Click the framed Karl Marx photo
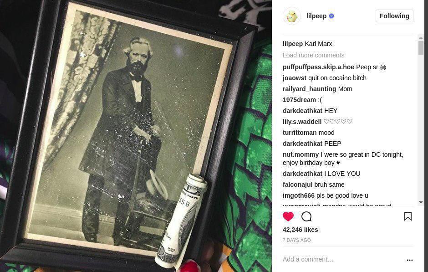Screen dimensions: 428x272 128,131
